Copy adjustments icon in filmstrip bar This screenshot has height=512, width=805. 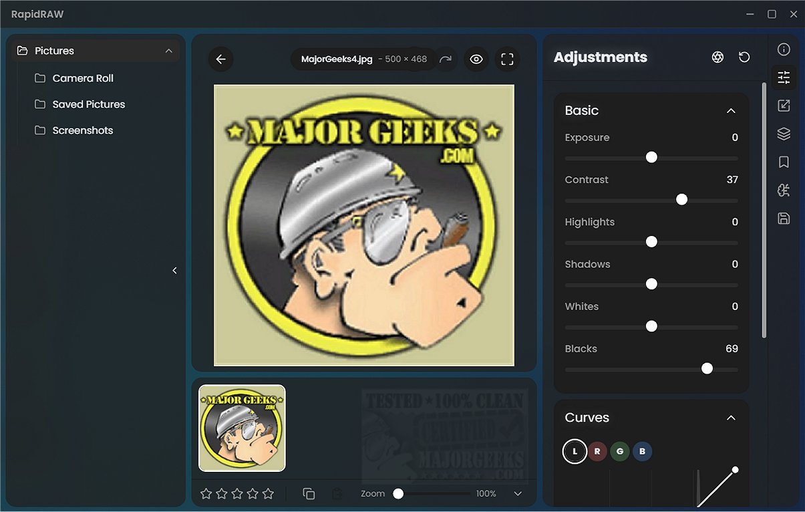click(x=309, y=493)
